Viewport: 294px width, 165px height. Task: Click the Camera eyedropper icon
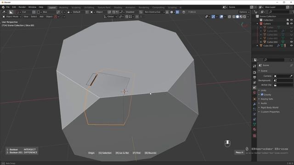click(291, 76)
